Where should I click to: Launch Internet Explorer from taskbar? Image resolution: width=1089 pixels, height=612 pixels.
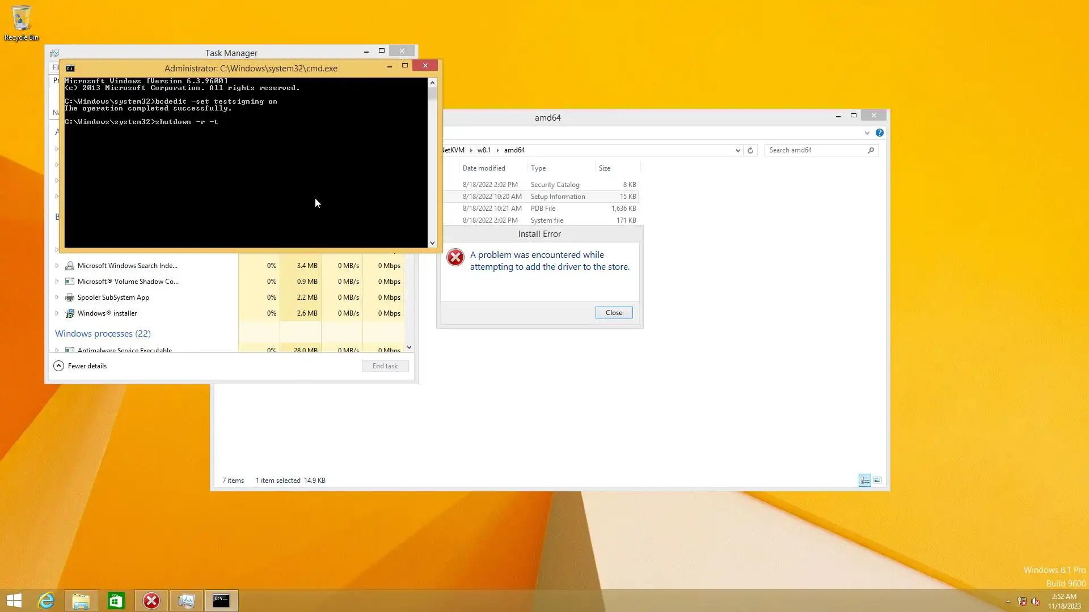point(46,601)
